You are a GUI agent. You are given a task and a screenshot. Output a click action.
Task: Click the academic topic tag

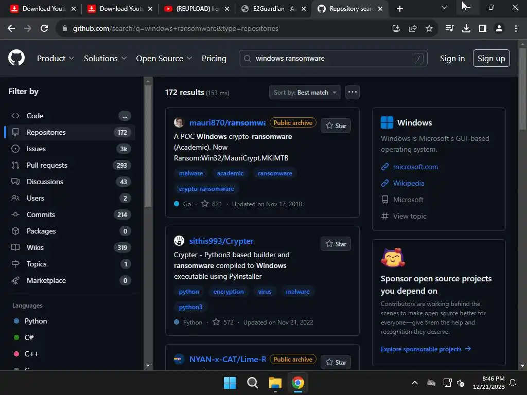230,173
